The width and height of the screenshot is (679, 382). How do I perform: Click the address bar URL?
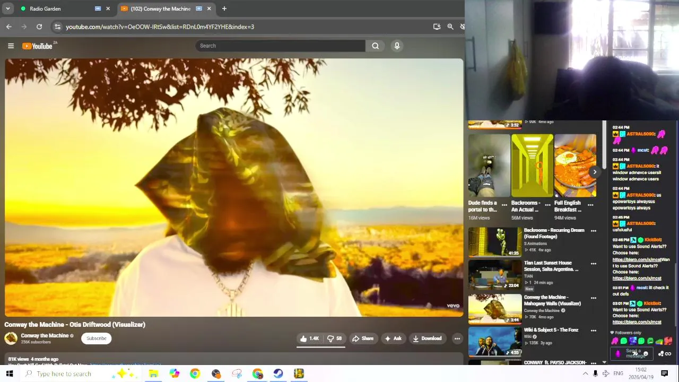click(x=160, y=27)
